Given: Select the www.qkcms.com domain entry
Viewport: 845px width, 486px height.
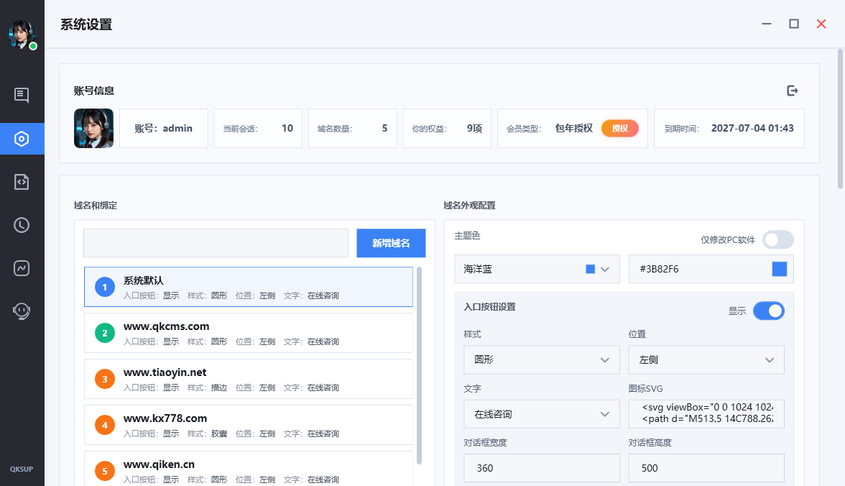Looking at the screenshot, I should [x=249, y=333].
